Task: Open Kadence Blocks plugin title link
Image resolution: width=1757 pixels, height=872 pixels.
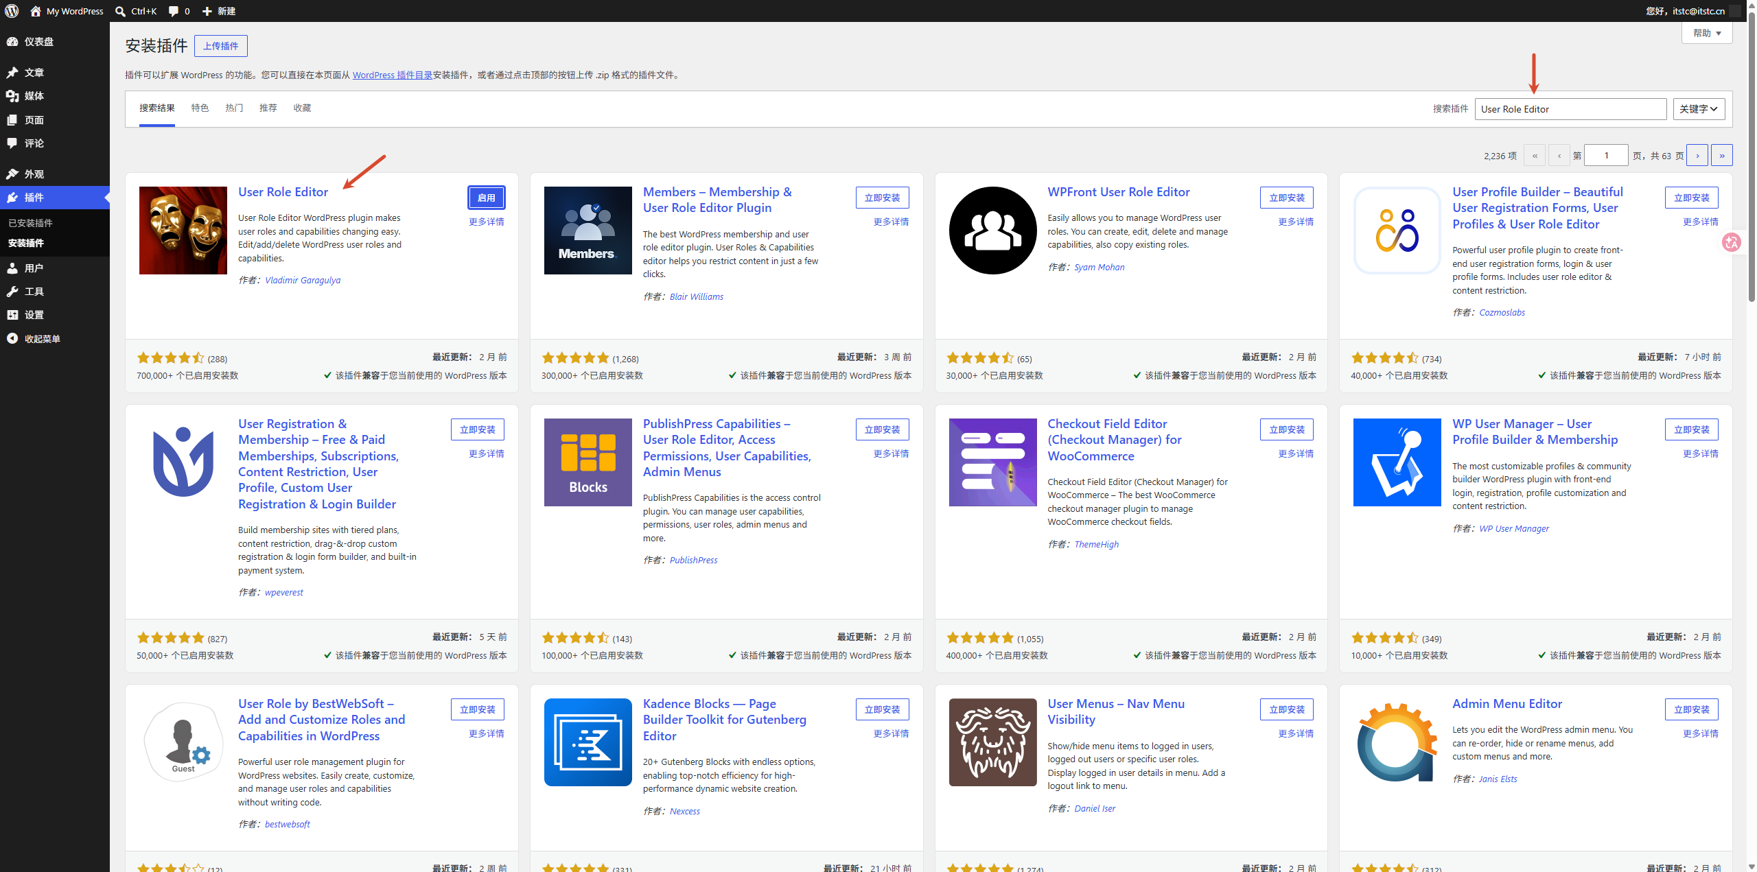Action: click(725, 720)
